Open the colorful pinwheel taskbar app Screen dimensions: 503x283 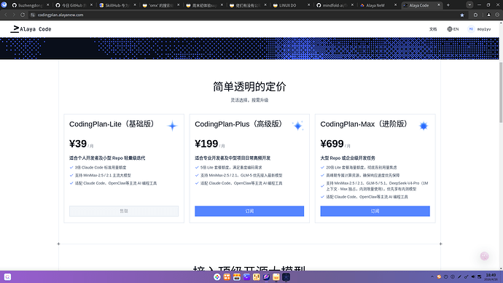tap(217, 277)
